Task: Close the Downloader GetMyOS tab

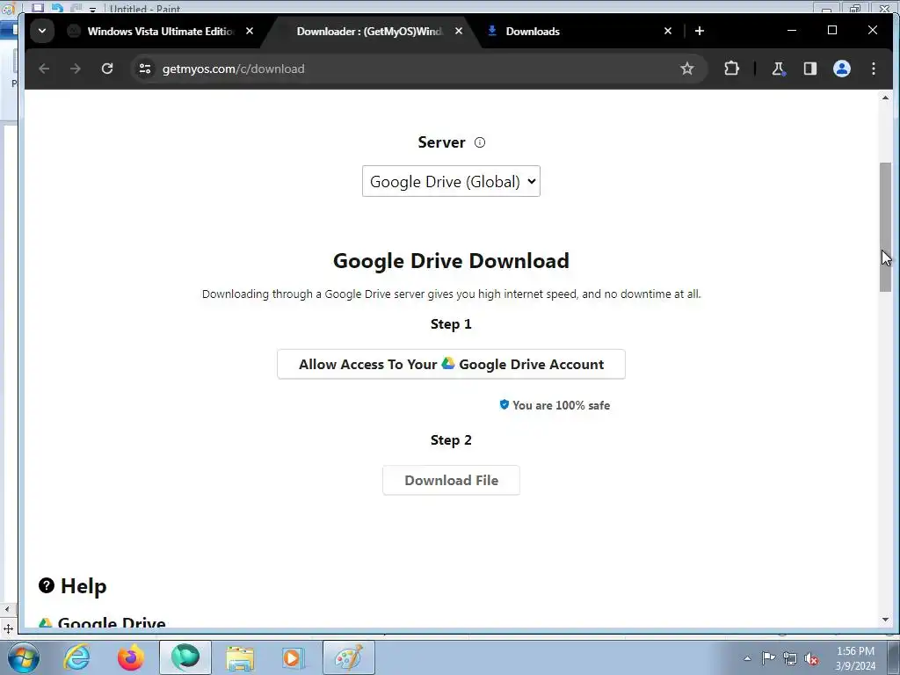Action: (x=459, y=31)
